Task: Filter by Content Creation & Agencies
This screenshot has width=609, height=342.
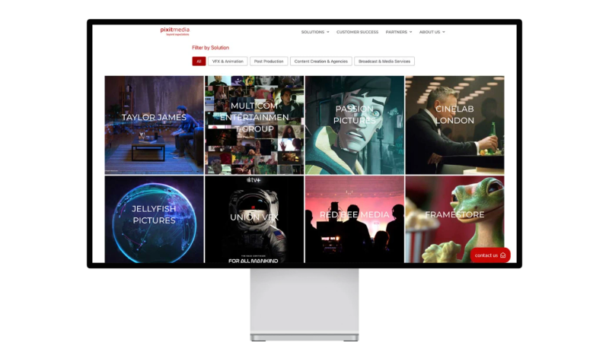Action: [320, 62]
